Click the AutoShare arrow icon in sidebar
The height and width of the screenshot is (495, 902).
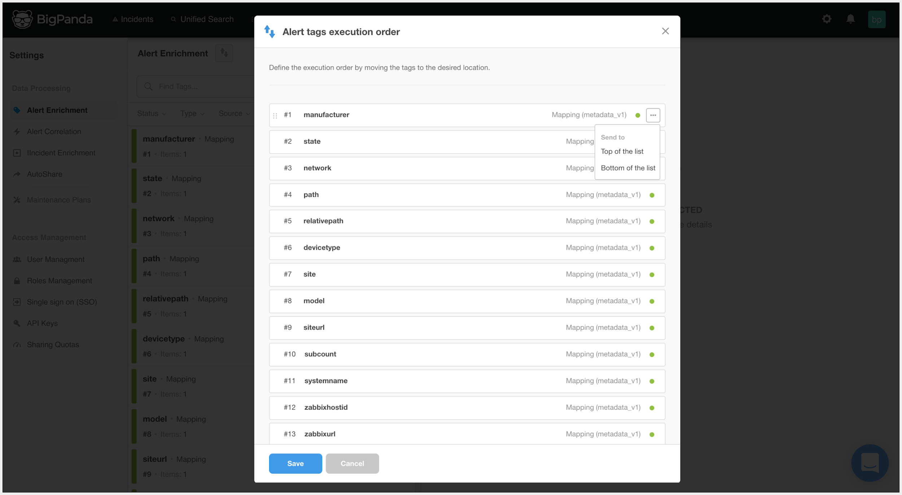(x=17, y=174)
